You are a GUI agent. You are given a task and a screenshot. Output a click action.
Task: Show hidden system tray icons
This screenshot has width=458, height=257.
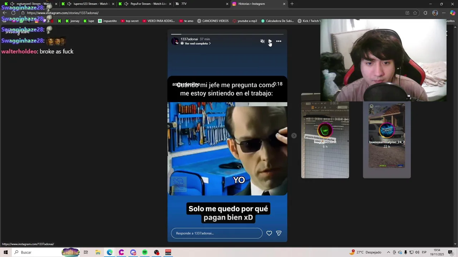click(x=388, y=252)
